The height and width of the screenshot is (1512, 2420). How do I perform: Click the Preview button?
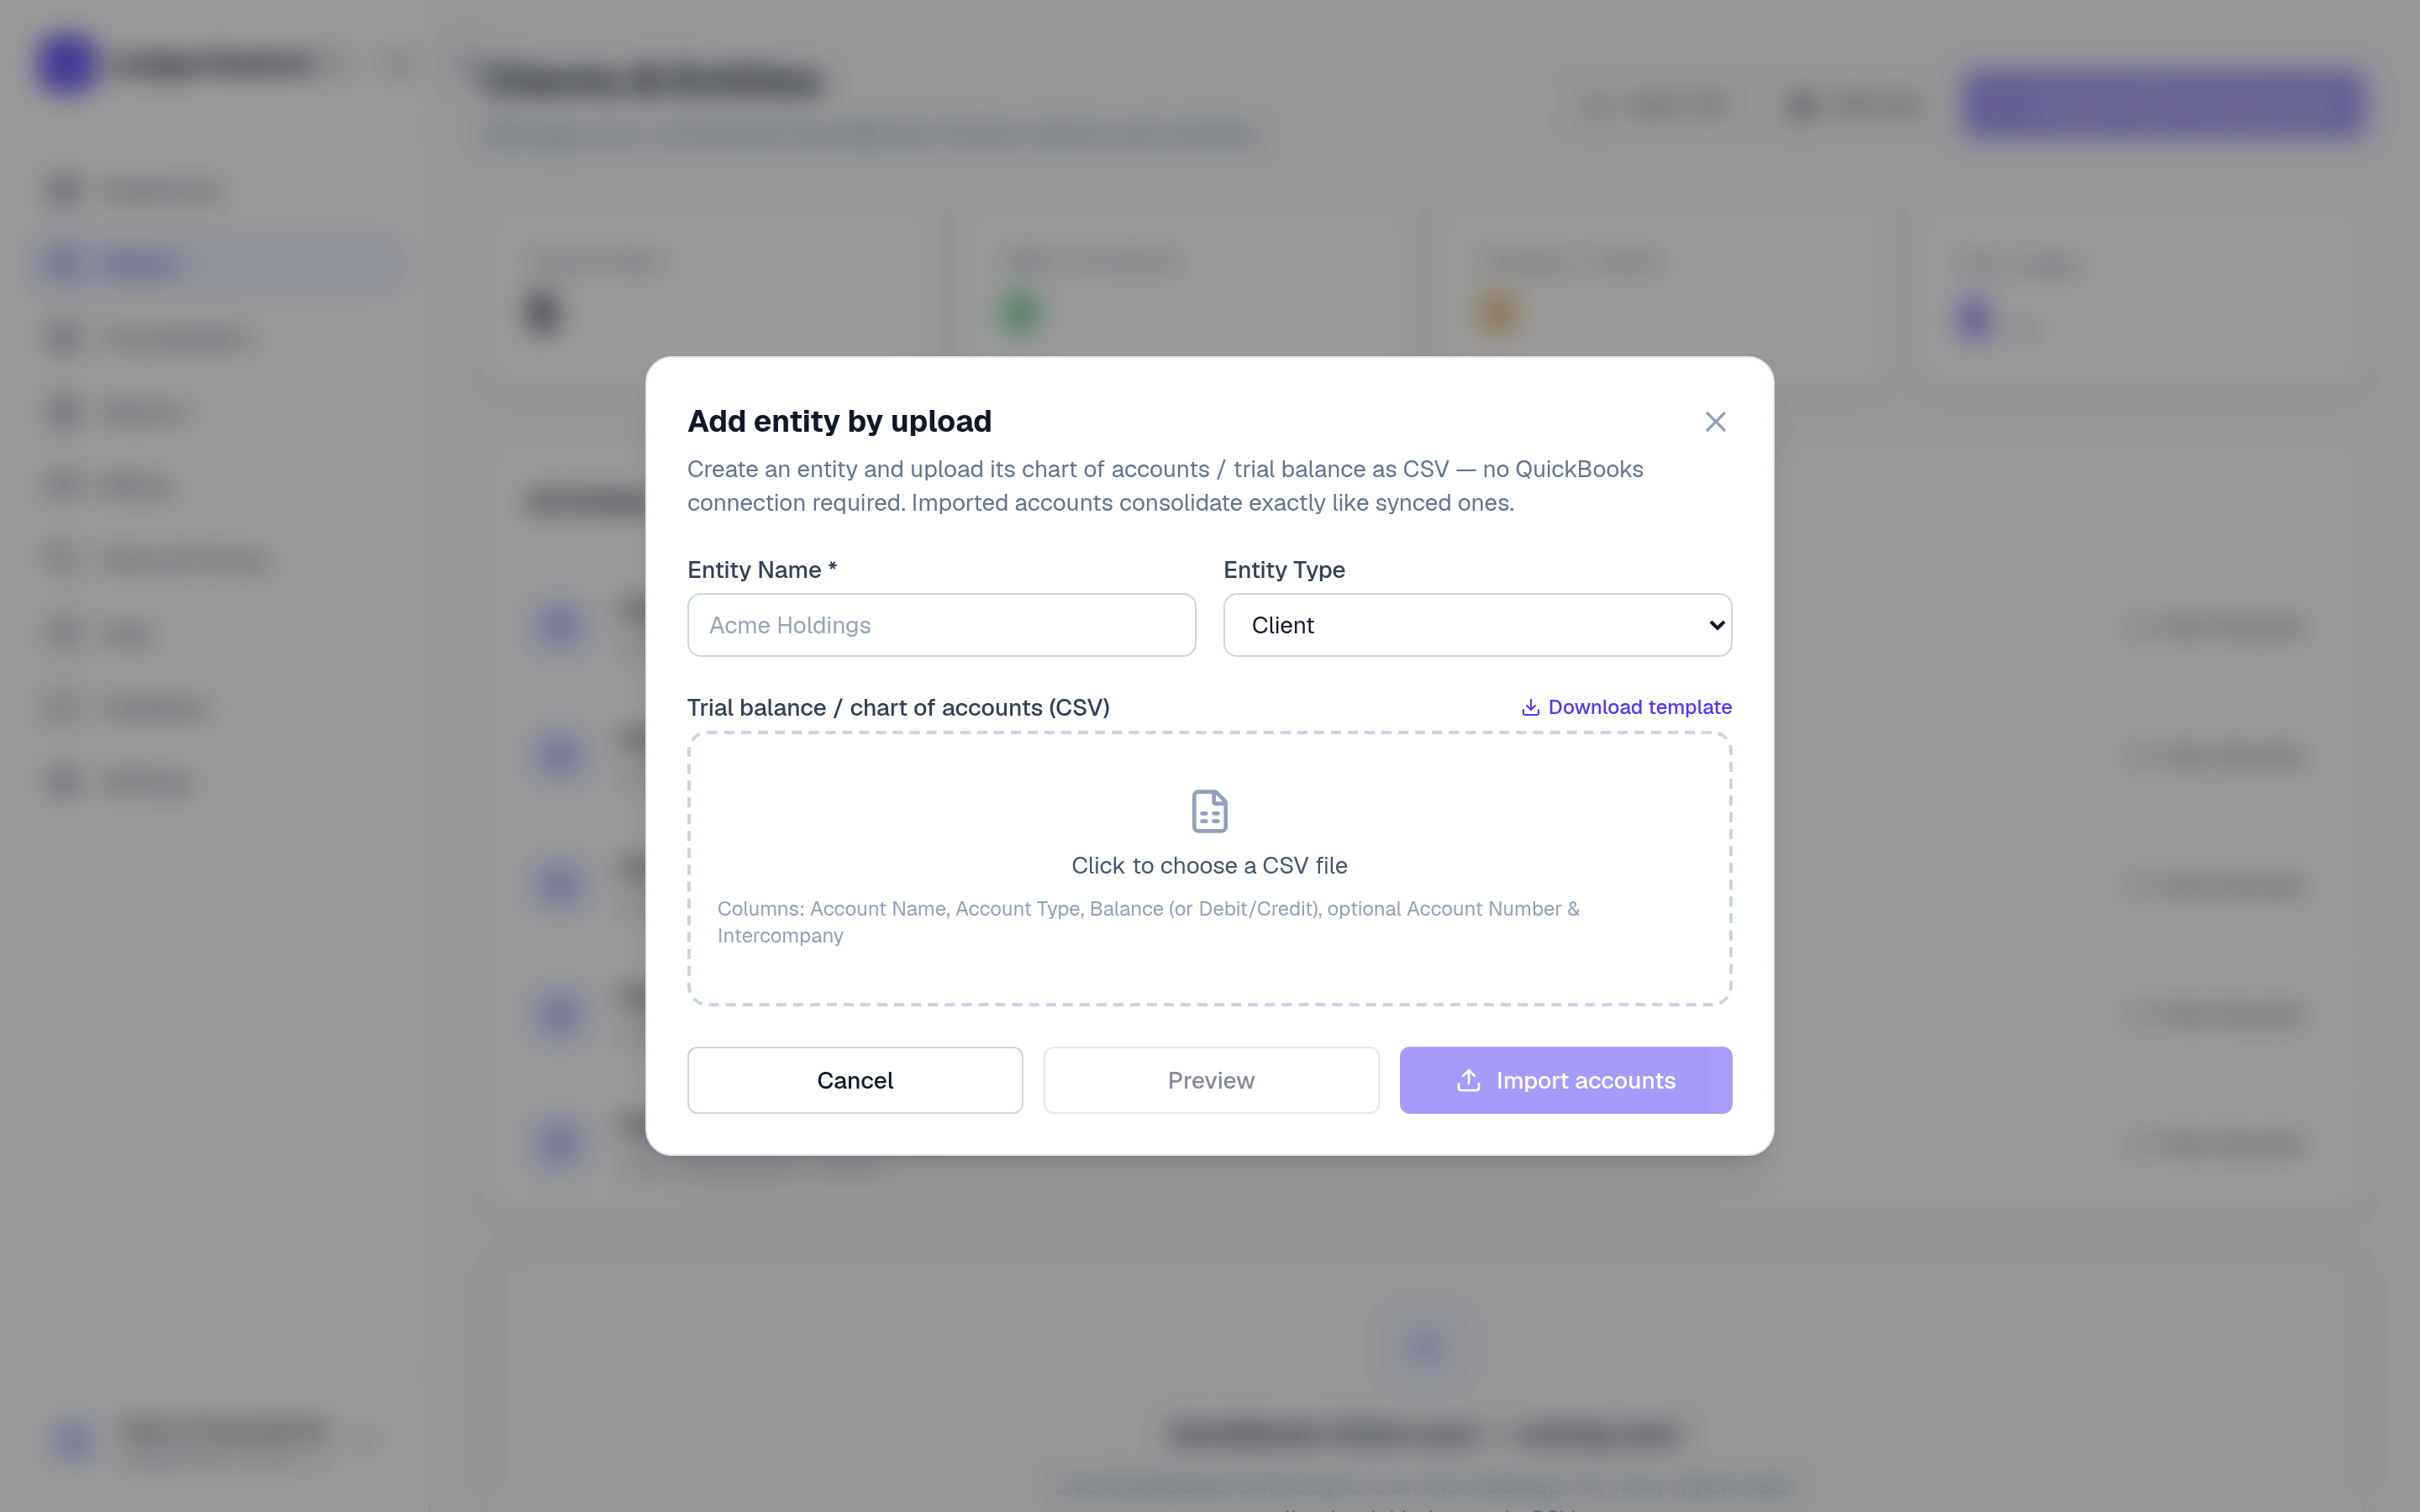(x=1211, y=1080)
